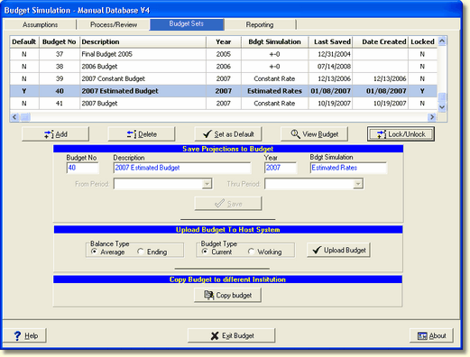Click the Bdgt Simulation input field
This screenshot has width=470, height=357.
pos(348,168)
